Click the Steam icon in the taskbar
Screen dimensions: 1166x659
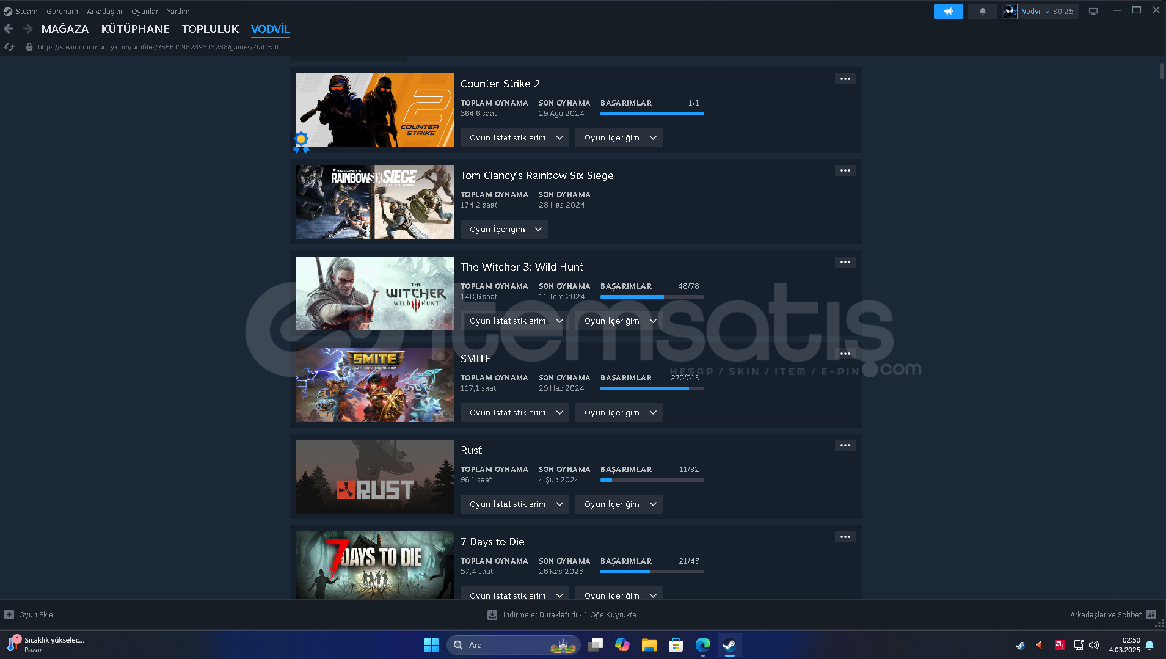click(729, 645)
